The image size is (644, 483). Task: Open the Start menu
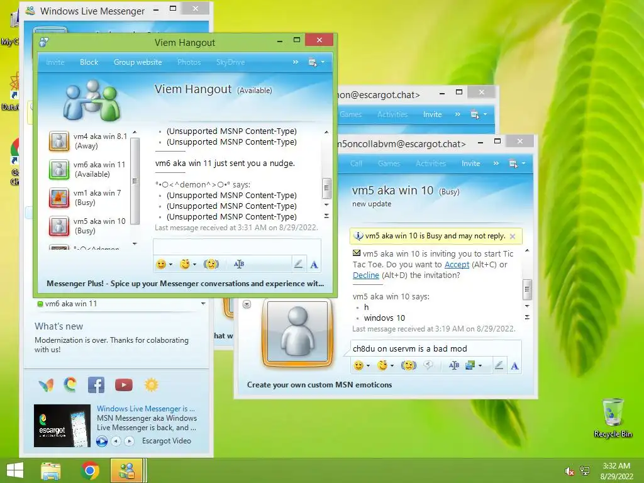tap(15, 470)
